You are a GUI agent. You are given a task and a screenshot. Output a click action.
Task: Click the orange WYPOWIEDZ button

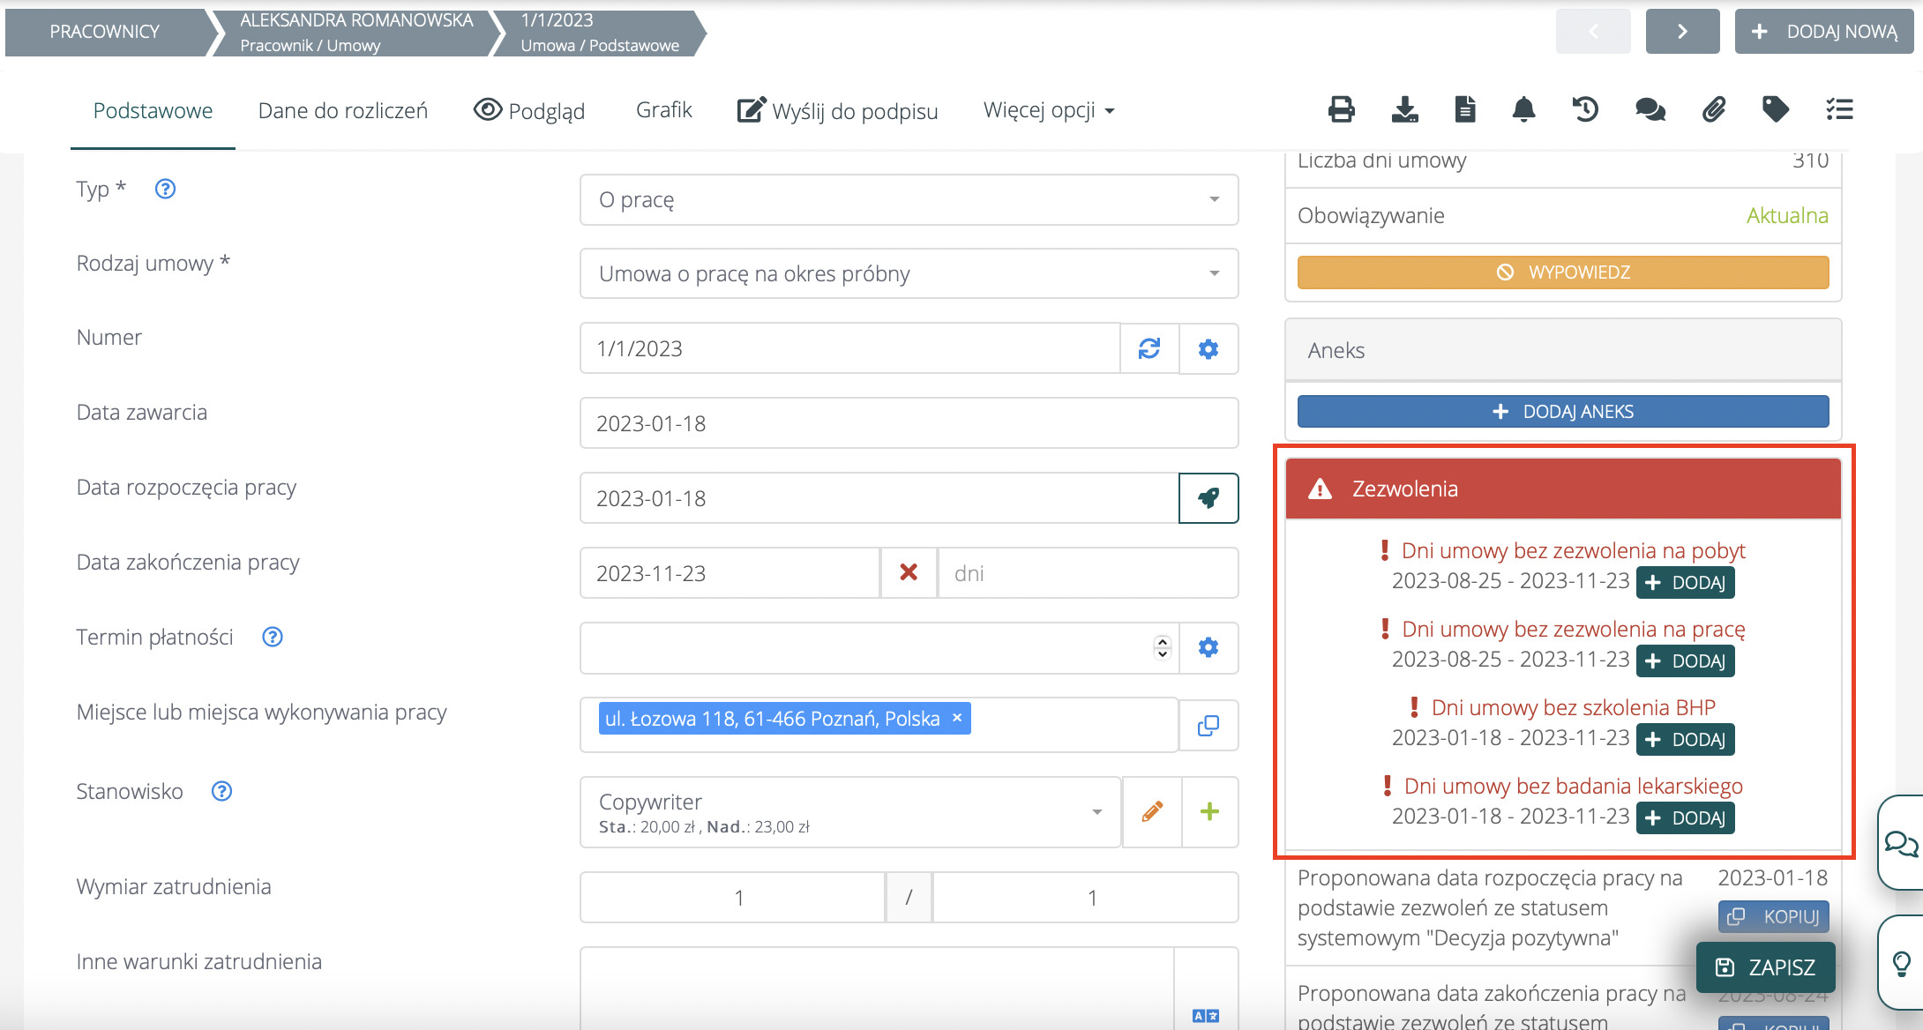1562,272
